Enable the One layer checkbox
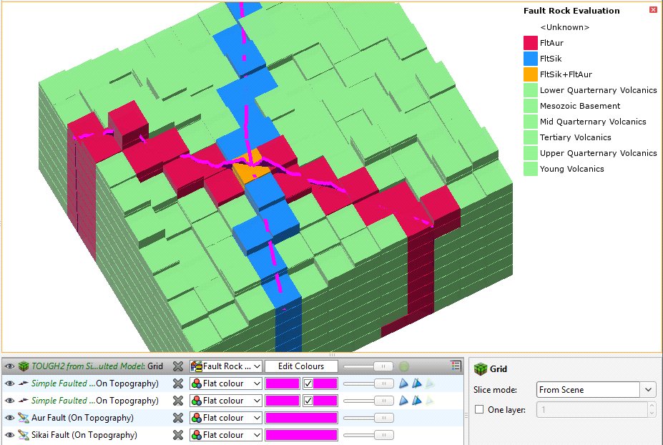663x445 pixels. pos(479,409)
